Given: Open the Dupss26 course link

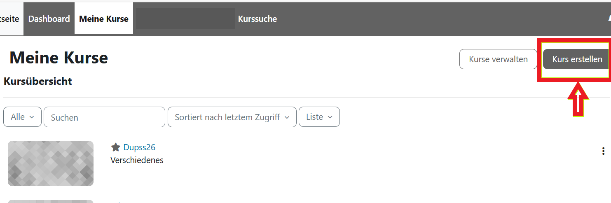Looking at the screenshot, I should coord(139,147).
